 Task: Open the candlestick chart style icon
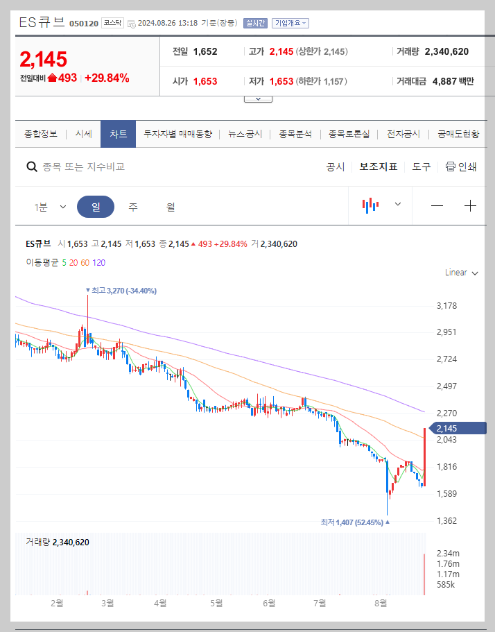pyautogui.click(x=371, y=205)
